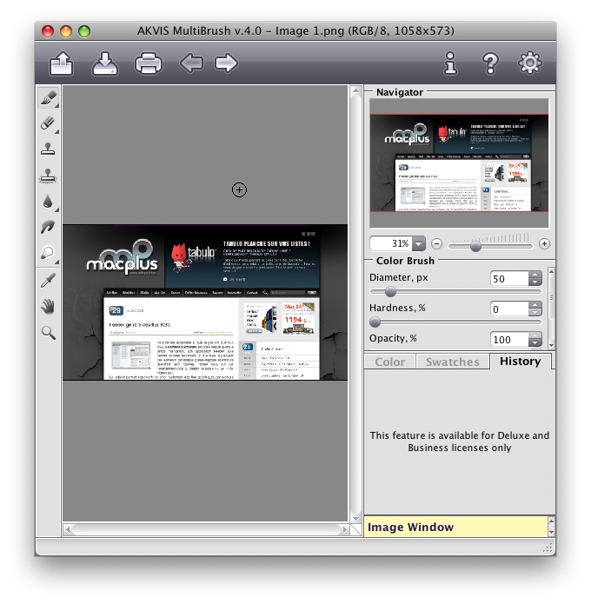The height and width of the screenshot is (604, 591).
Task: Click hint panel scroll up arrow
Action: (551, 521)
